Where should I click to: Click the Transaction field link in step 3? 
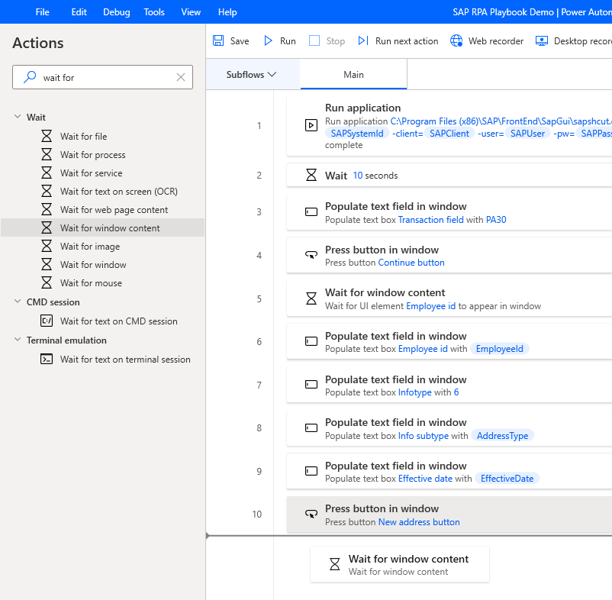click(x=431, y=220)
